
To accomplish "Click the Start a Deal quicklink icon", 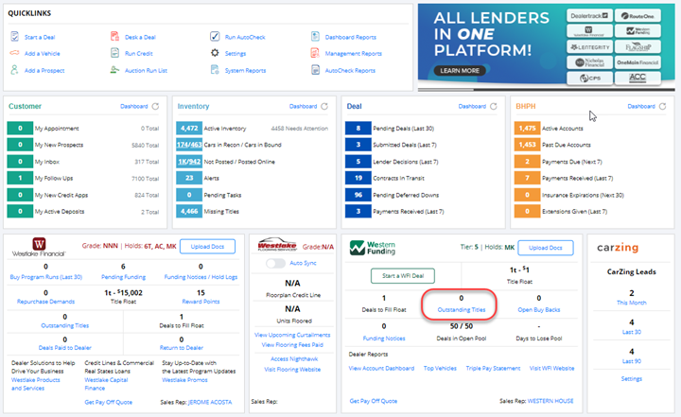I will pyautogui.click(x=15, y=37).
